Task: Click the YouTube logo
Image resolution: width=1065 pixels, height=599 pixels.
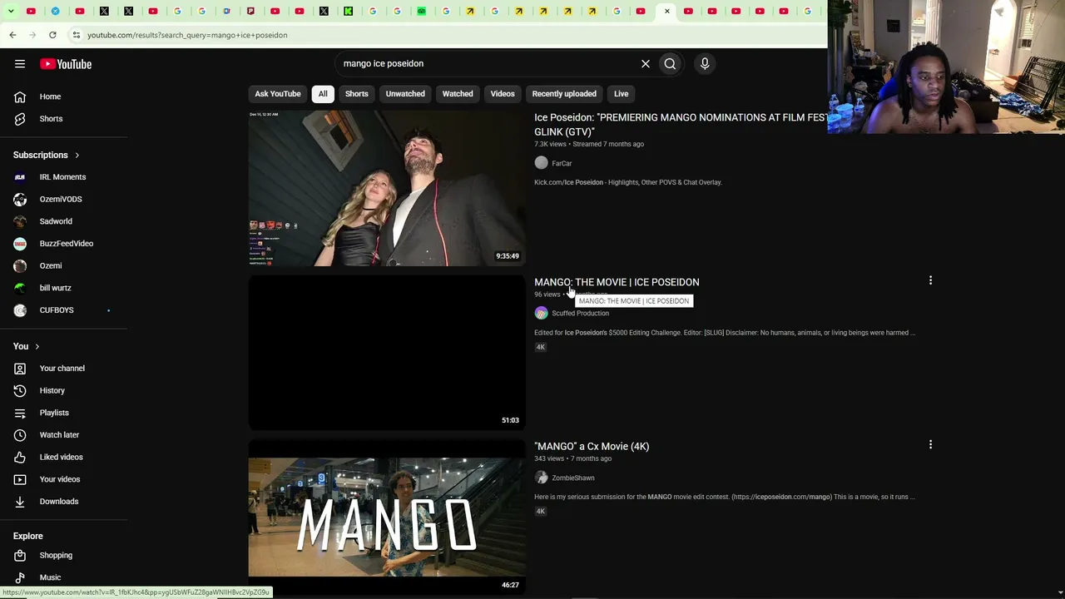Action: tap(66, 64)
